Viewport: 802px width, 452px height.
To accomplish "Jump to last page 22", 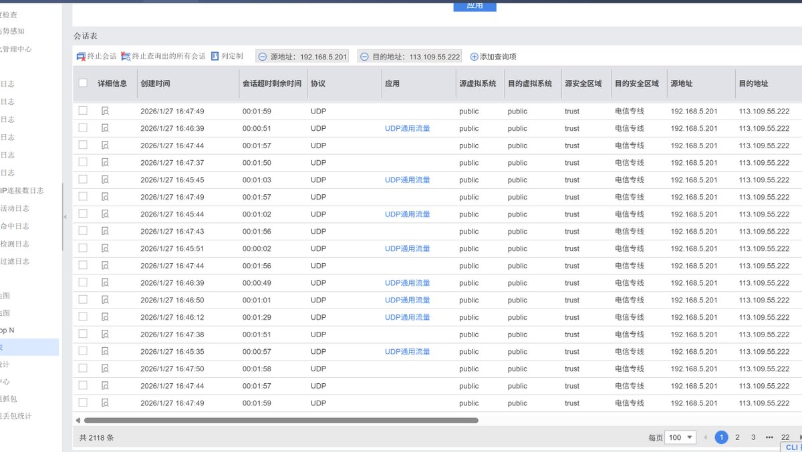I will pyautogui.click(x=785, y=437).
